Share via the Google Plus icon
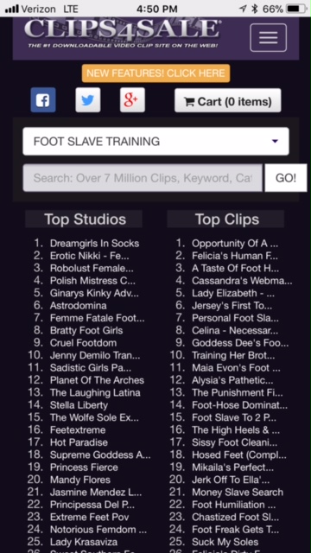This screenshot has height=553, width=311. point(132,100)
